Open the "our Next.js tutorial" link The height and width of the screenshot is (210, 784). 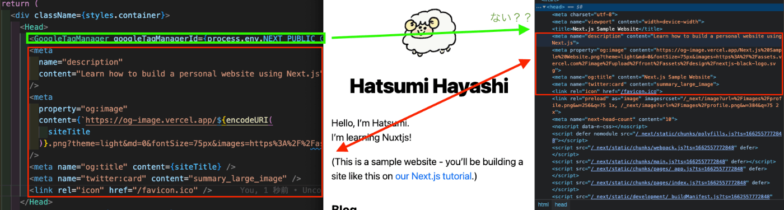tap(434, 176)
